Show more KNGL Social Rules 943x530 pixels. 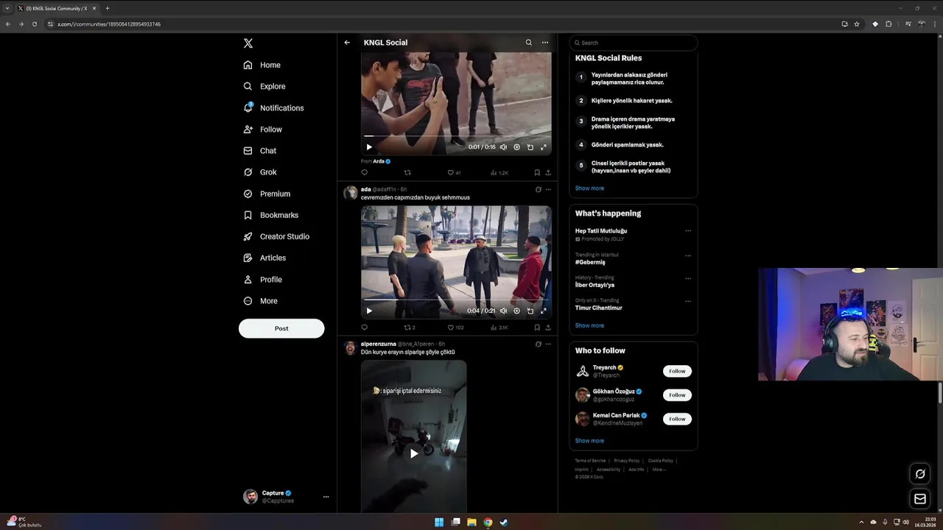click(589, 188)
